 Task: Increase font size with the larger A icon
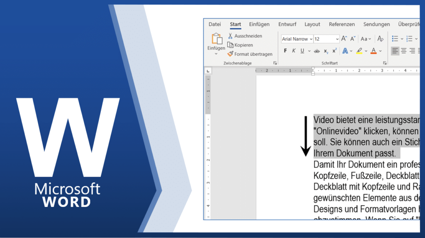(344, 39)
